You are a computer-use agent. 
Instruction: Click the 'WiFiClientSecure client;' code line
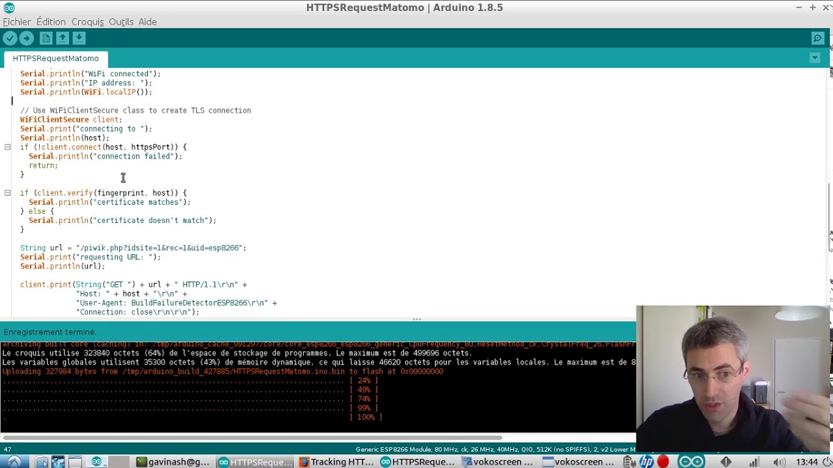(x=71, y=120)
